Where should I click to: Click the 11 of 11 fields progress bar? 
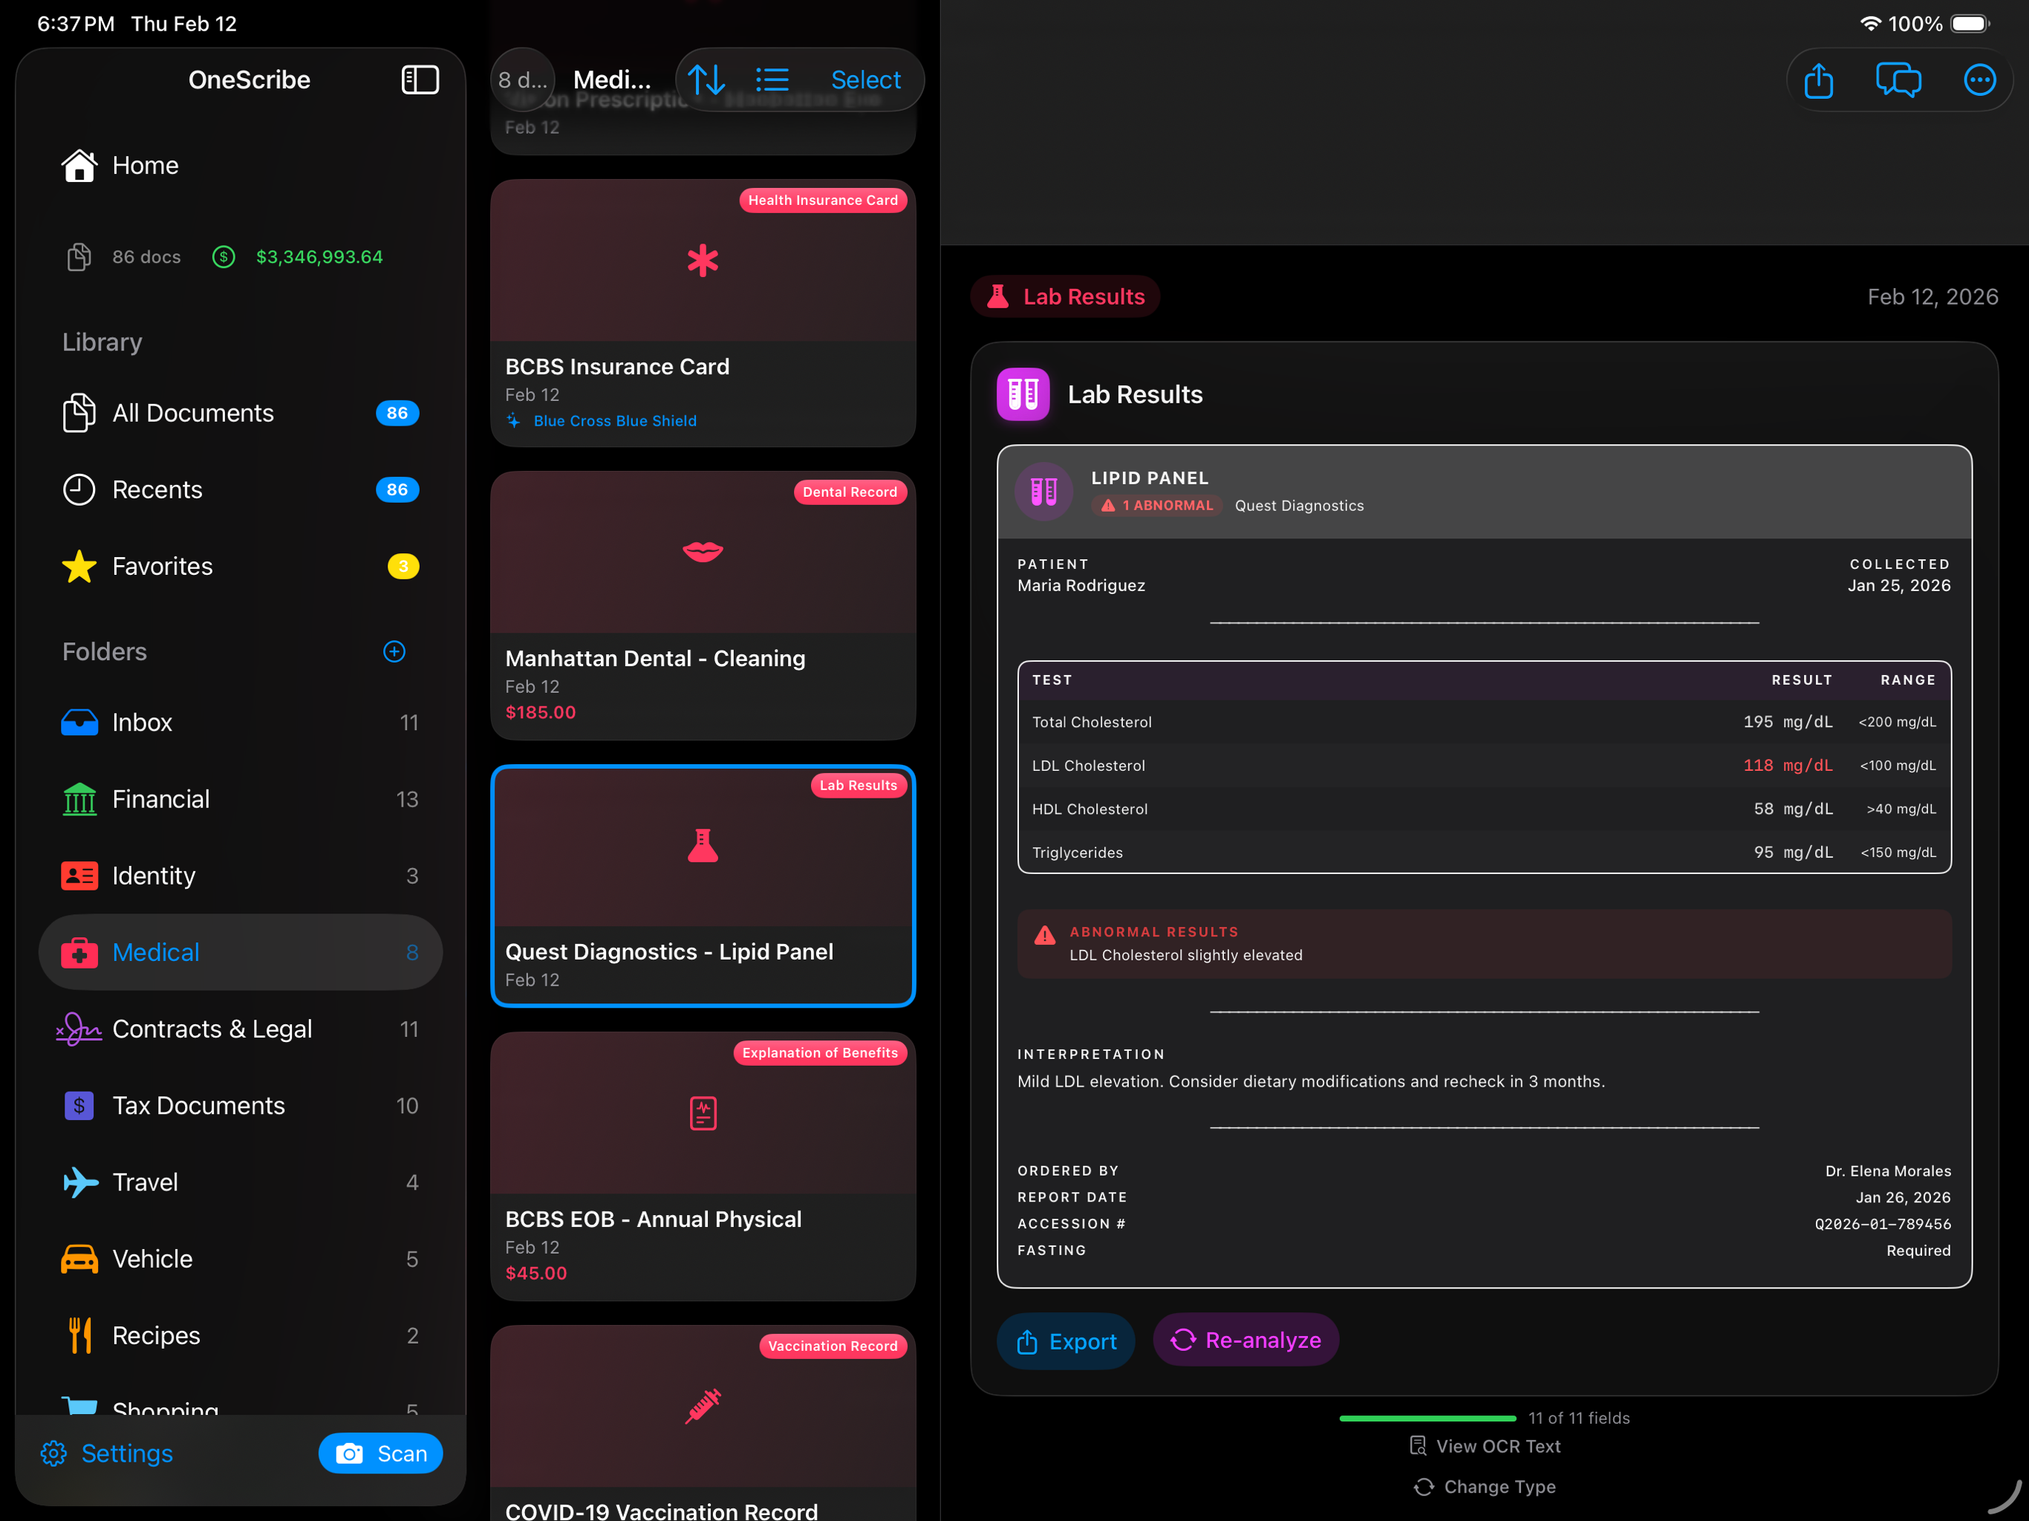1427,1419
